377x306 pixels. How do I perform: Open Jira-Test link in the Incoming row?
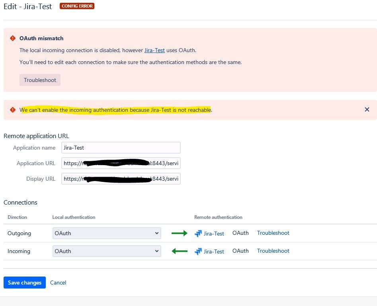click(x=214, y=251)
